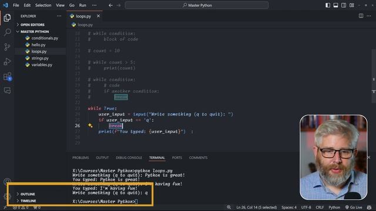Open the Edit menu
376x211 pixels.
coord(27,5)
